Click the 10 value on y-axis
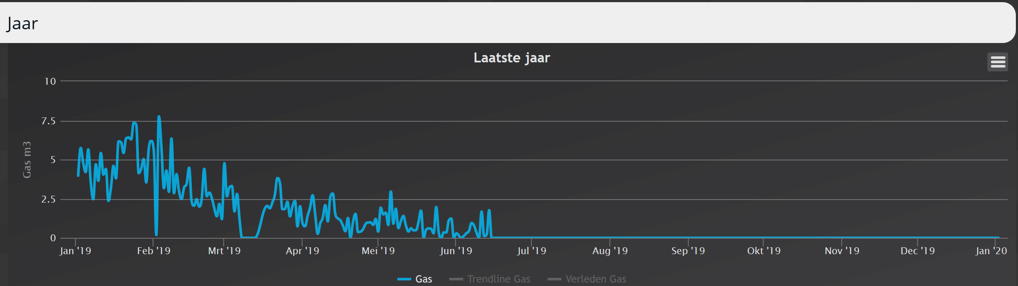 [x=50, y=81]
